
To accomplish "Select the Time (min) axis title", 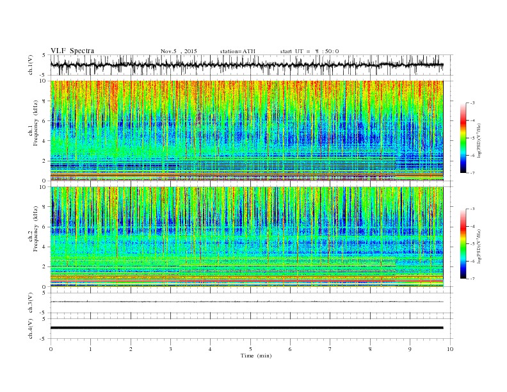I will point(256,355).
